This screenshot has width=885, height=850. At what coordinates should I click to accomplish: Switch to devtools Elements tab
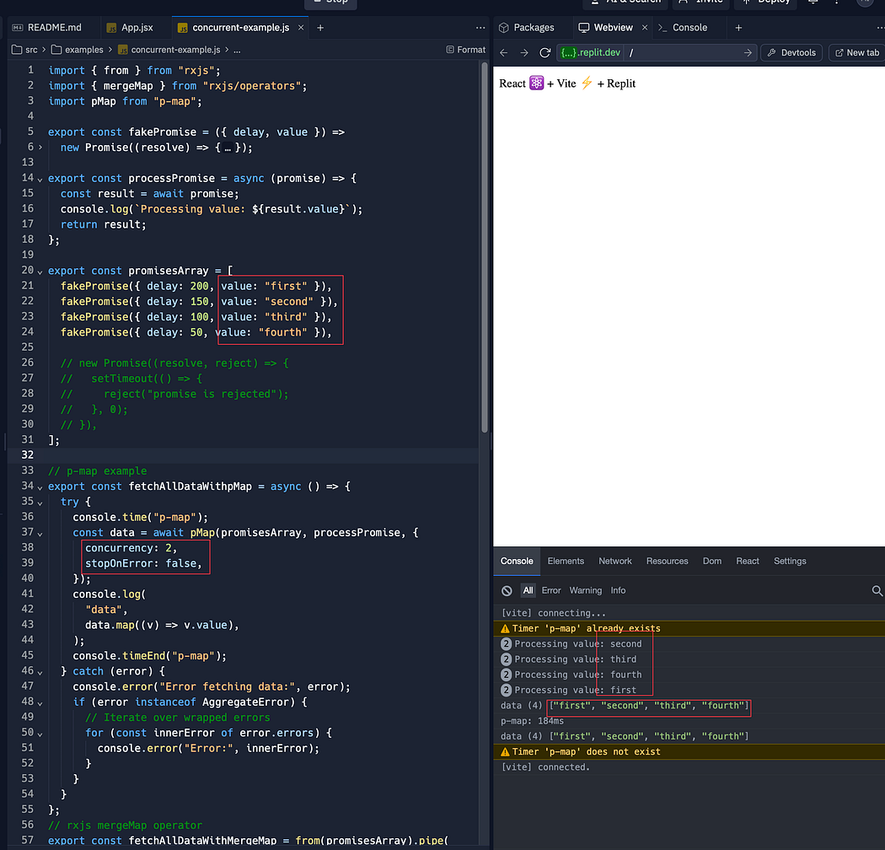[566, 561]
